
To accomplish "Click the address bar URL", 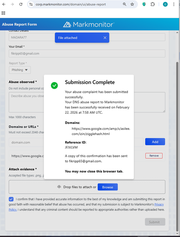I will tap(70, 4).
